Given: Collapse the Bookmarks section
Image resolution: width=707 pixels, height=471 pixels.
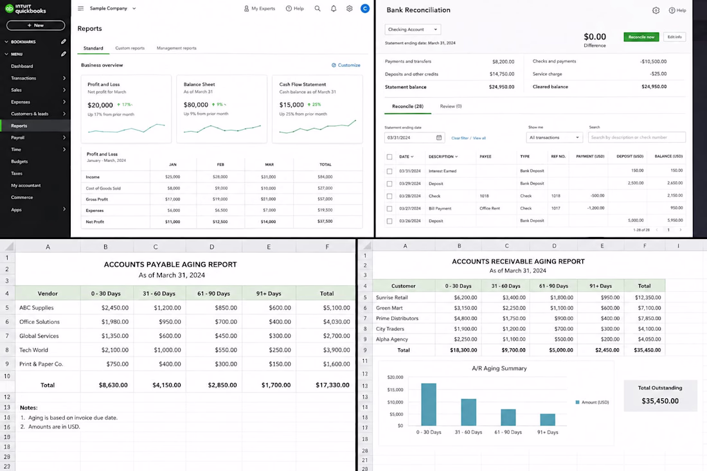Looking at the screenshot, I should pyautogui.click(x=6, y=42).
